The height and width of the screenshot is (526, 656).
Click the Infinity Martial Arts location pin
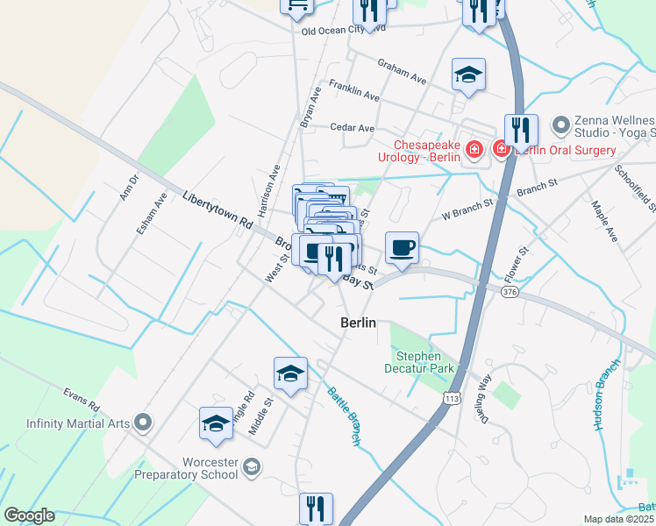tap(143, 423)
